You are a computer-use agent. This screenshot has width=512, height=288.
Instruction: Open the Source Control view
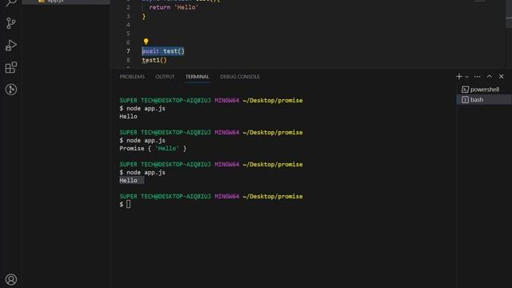coord(10,23)
